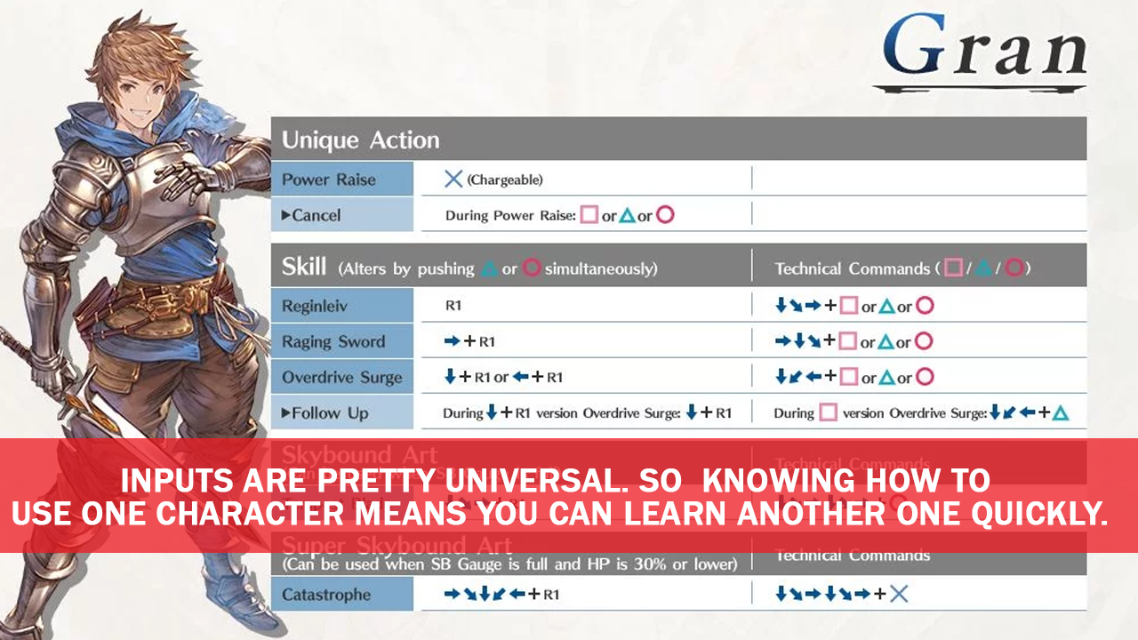Click the blue triangle in Cancel row
This screenshot has height=640, width=1138.
(628, 215)
